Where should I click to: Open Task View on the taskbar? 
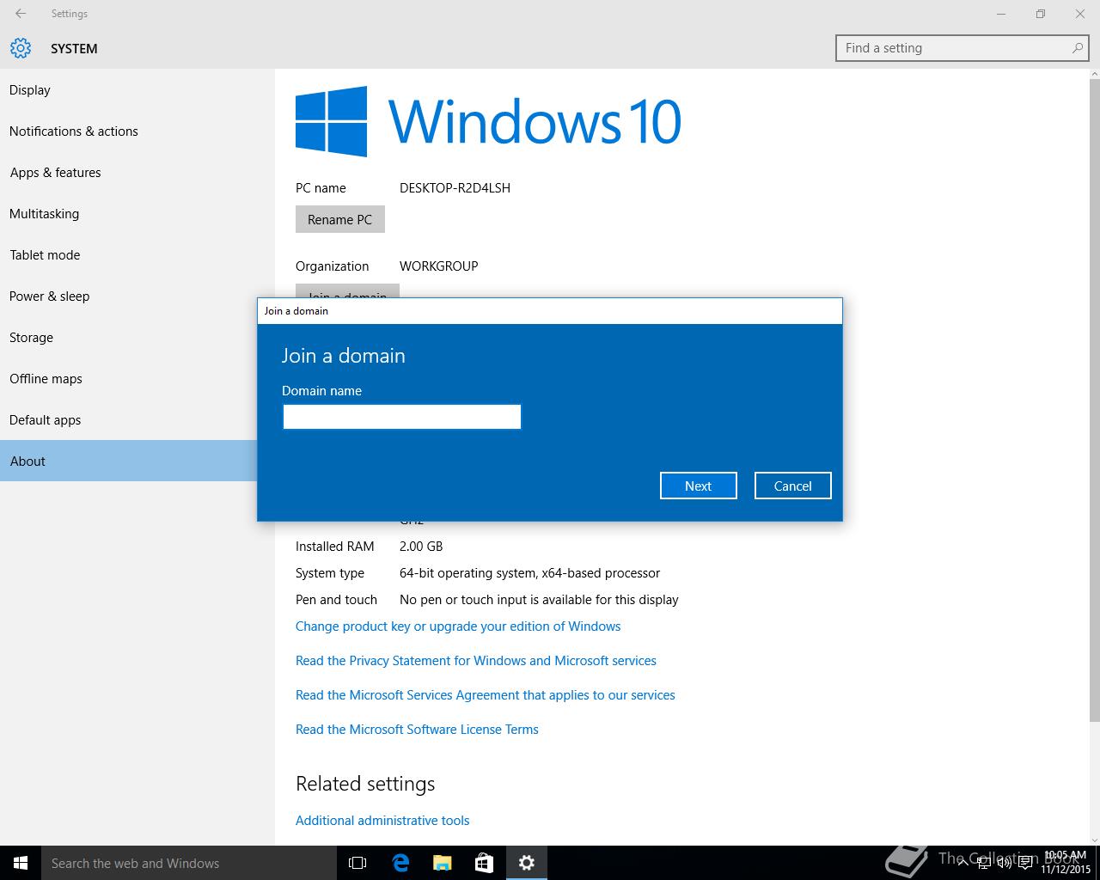pyautogui.click(x=357, y=863)
